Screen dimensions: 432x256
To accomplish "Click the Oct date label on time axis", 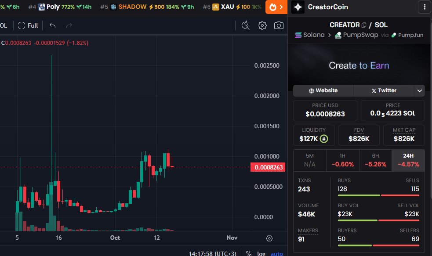I will point(115,238).
